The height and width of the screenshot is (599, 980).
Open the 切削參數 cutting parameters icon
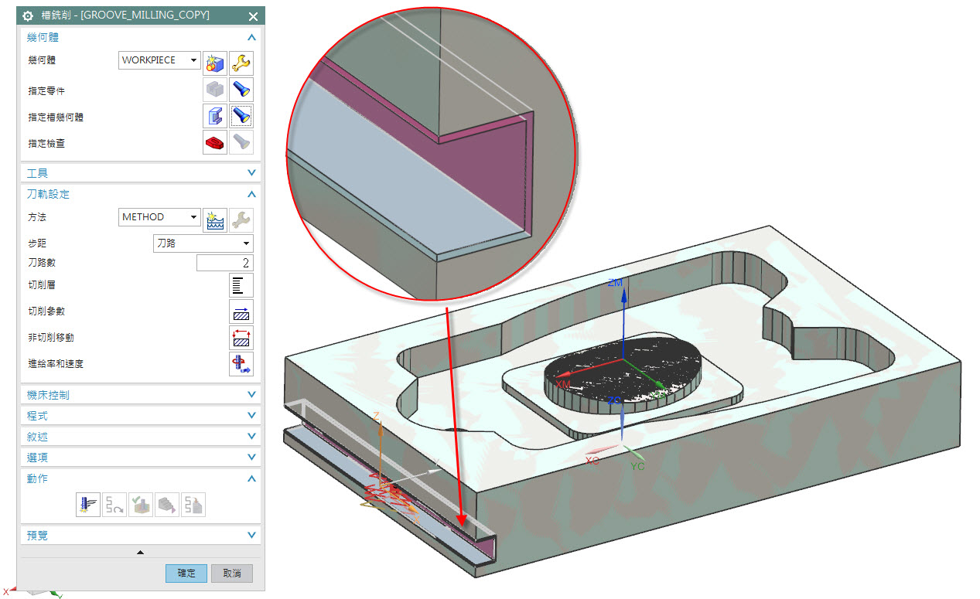point(241,311)
